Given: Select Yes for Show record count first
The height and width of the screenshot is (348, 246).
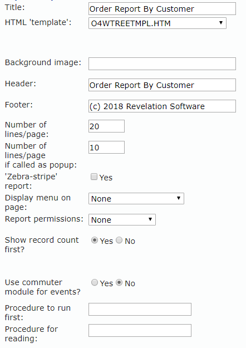Looking at the screenshot, I should 95,241.
